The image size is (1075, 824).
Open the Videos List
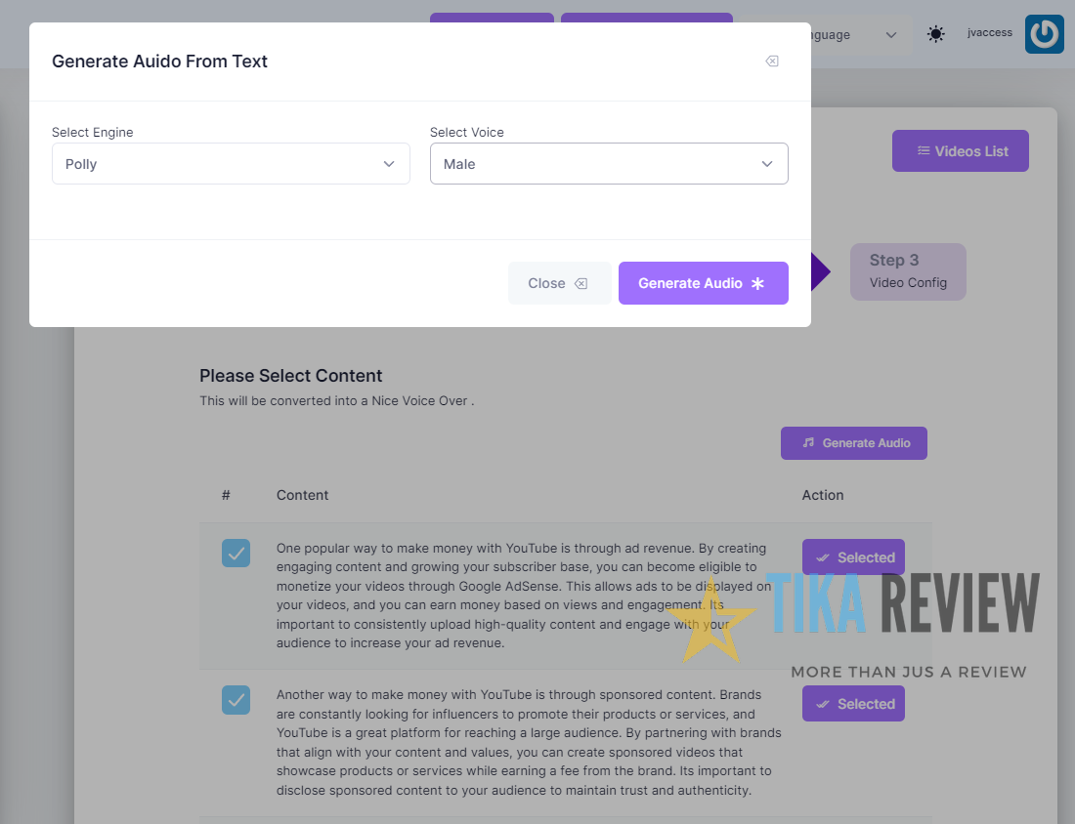click(960, 150)
